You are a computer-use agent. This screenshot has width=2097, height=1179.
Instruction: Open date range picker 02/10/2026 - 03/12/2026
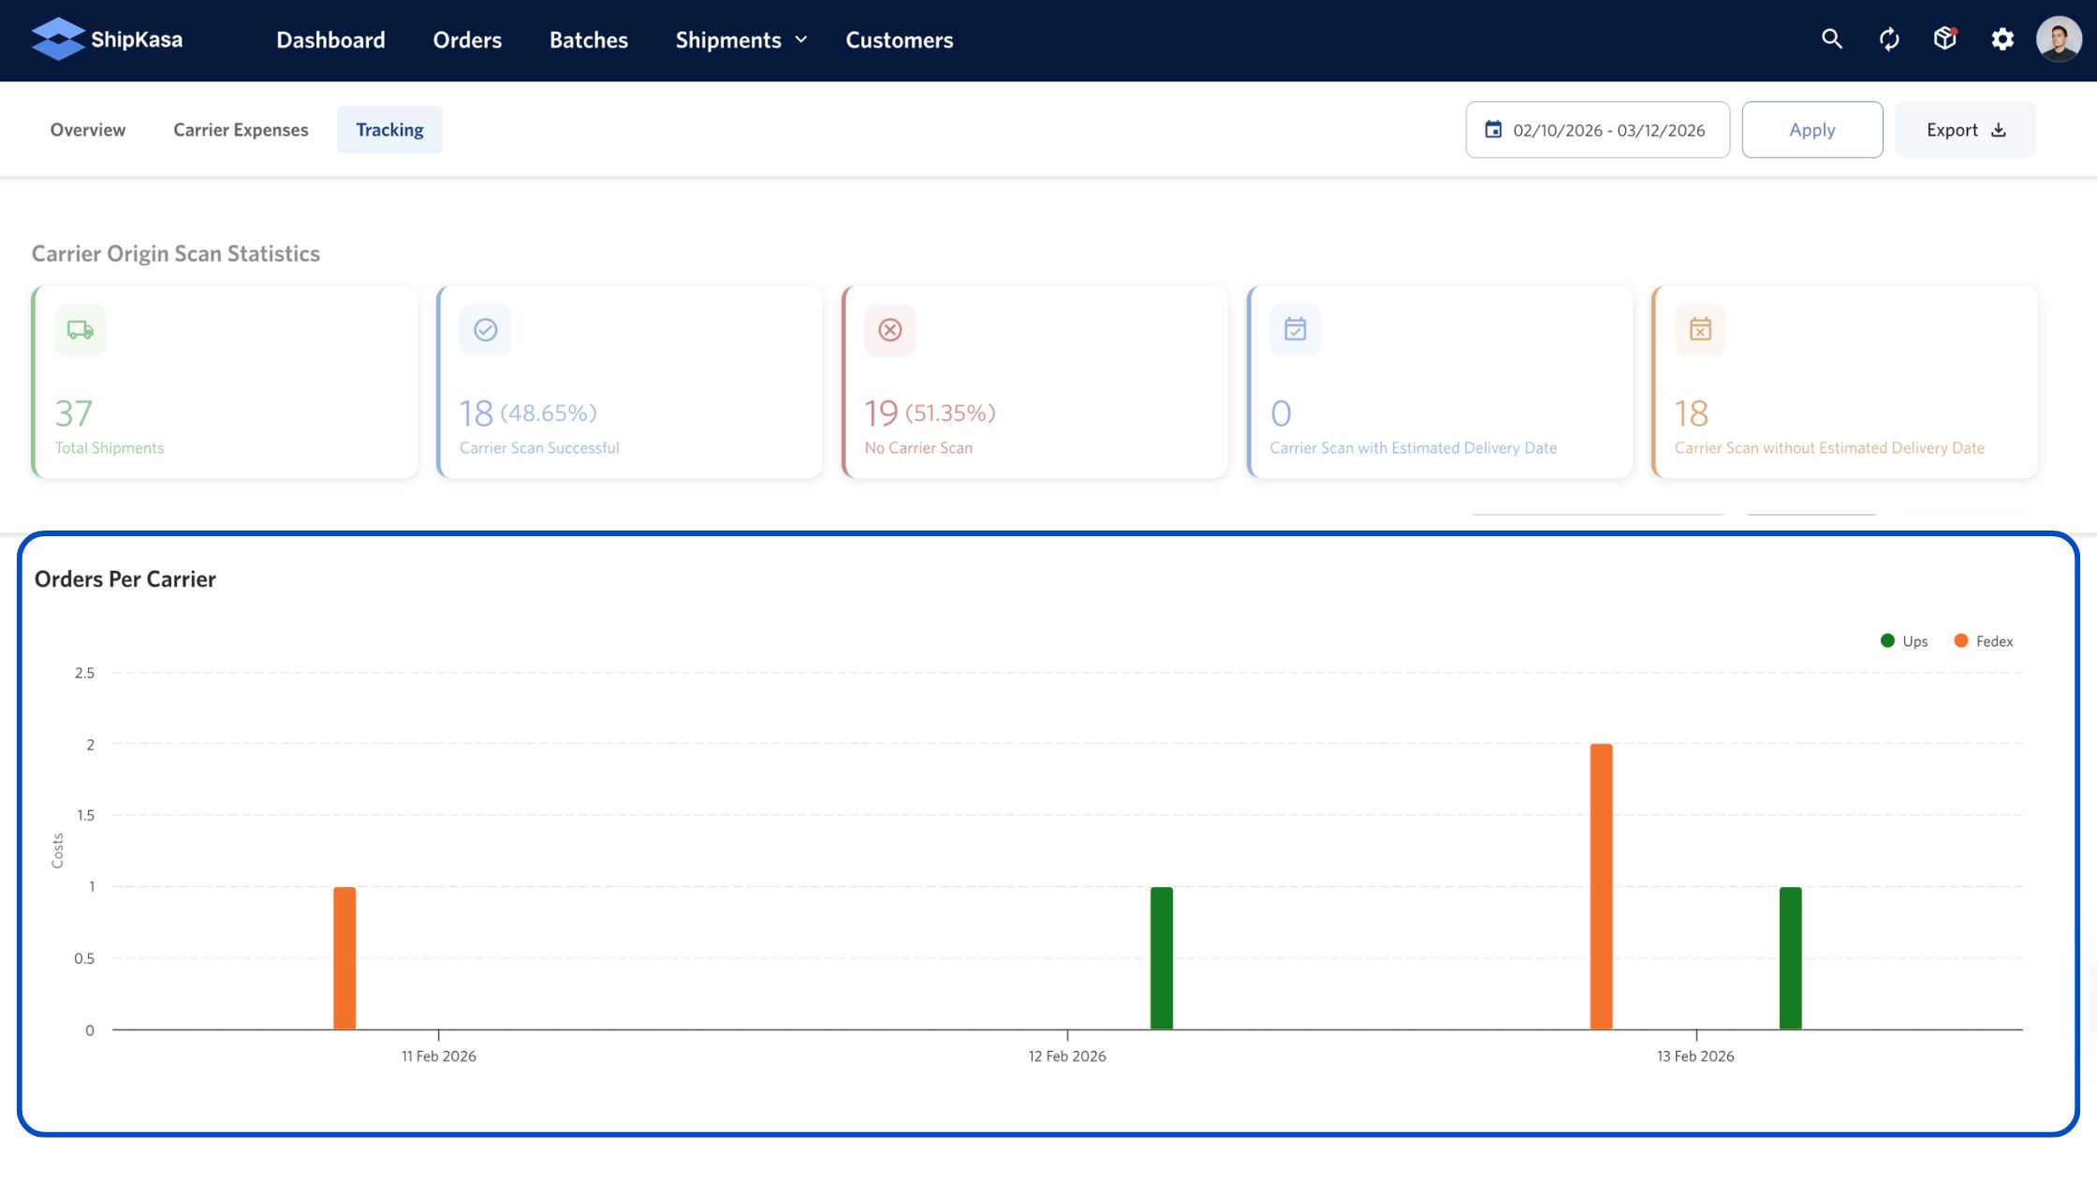coord(1607,130)
